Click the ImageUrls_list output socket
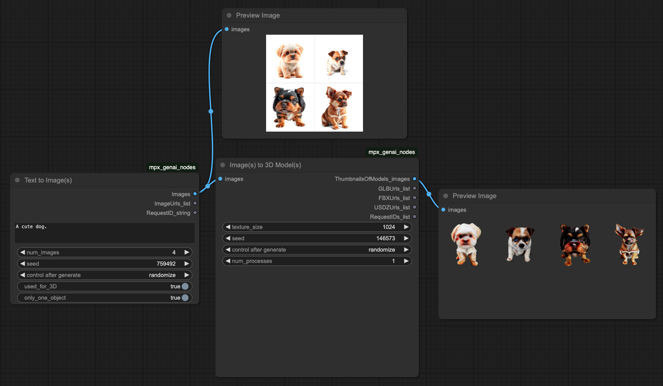 pos(195,203)
